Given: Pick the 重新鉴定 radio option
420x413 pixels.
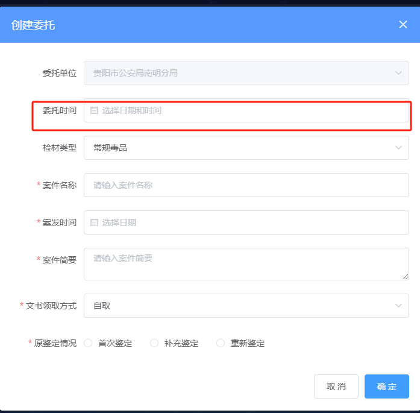Looking at the screenshot, I should click(x=221, y=343).
